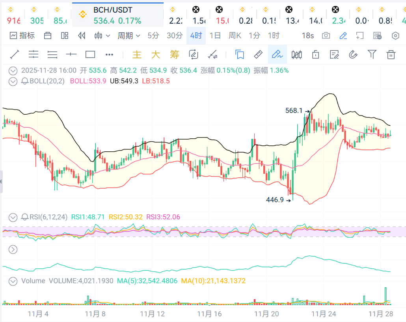Switch to the 1日 timeframe

215,36
